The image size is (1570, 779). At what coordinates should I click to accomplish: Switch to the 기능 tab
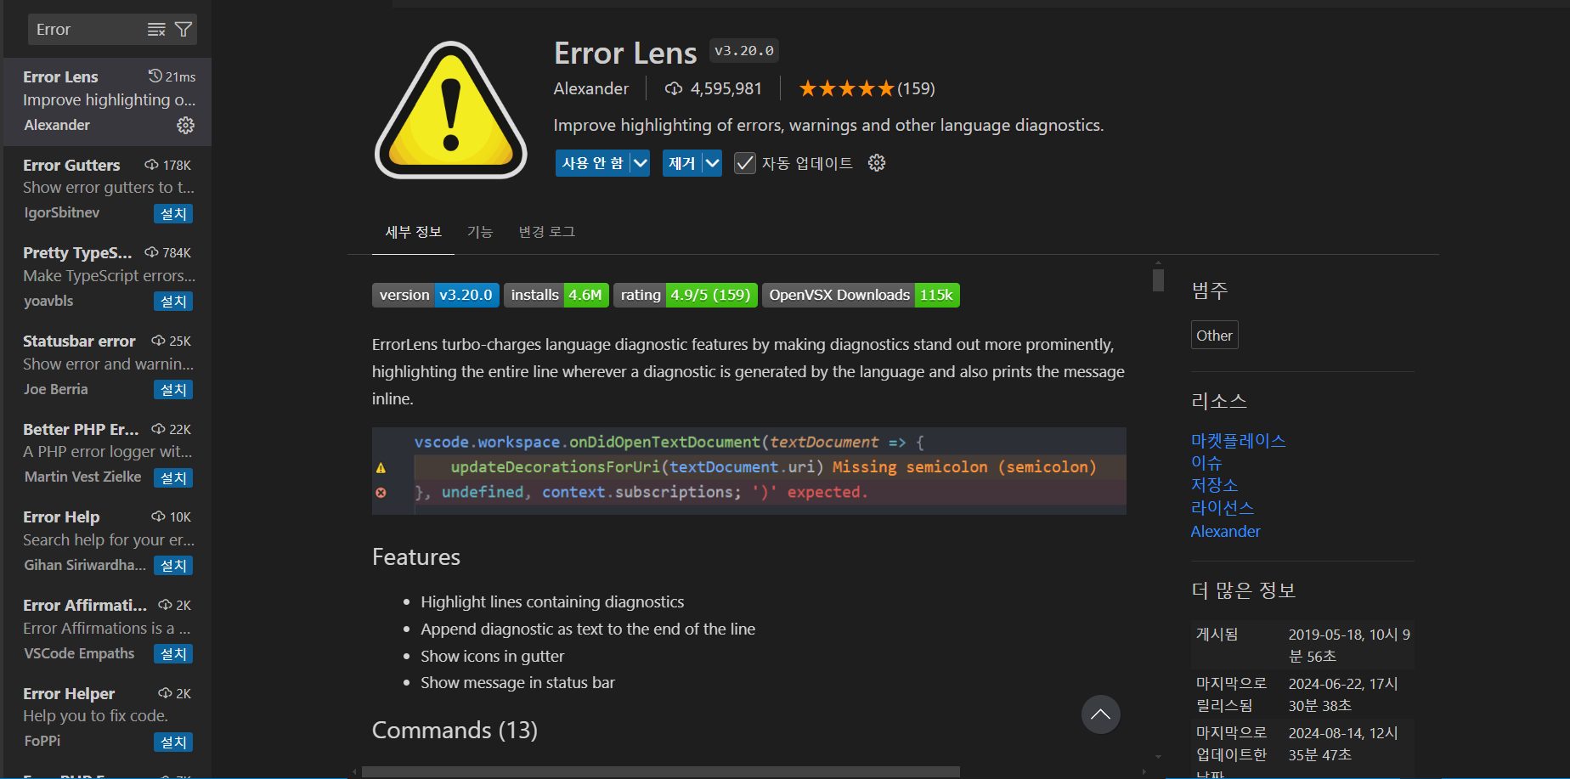tap(480, 232)
